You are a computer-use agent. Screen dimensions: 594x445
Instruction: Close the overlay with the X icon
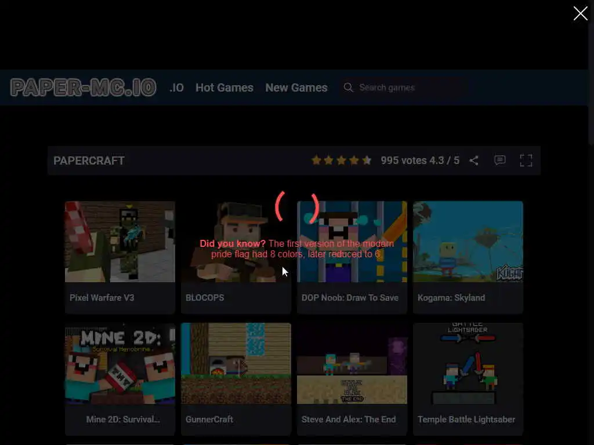coord(580,13)
